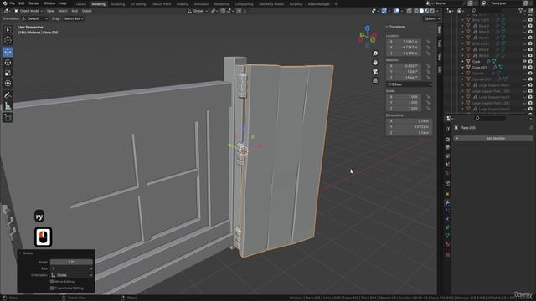Switch to the Sculpting workspace tab
Image resolution: width=536 pixels, height=301 pixels.
pyautogui.click(x=118, y=4)
